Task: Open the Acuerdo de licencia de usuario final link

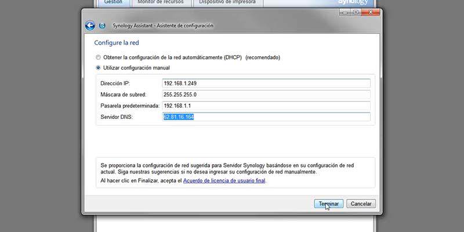Action: click(x=224, y=180)
